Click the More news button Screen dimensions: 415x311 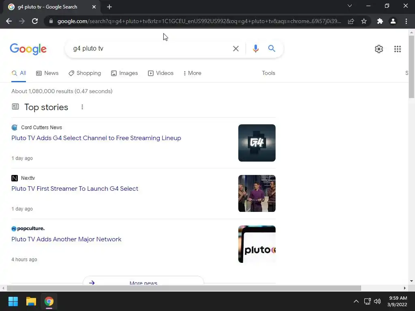tap(143, 281)
